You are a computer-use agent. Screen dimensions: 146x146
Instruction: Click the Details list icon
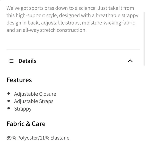(x=11, y=61)
